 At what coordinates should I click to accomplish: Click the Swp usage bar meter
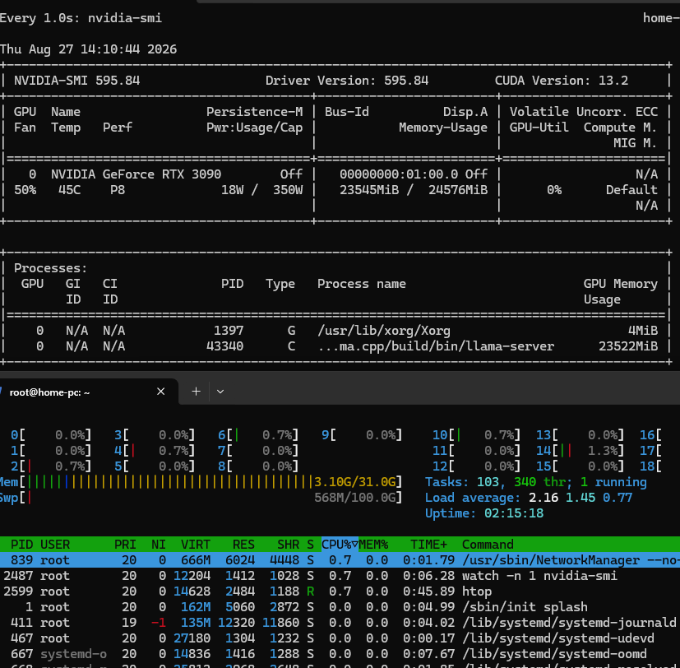tap(201, 497)
